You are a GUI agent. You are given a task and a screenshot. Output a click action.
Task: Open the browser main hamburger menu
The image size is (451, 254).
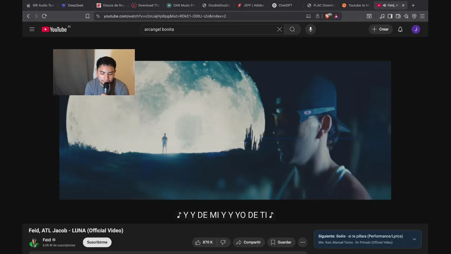422,16
